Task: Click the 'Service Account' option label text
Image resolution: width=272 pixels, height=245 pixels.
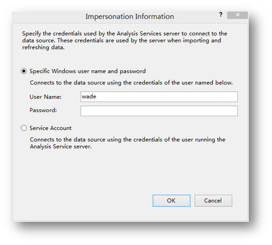Action: point(50,128)
